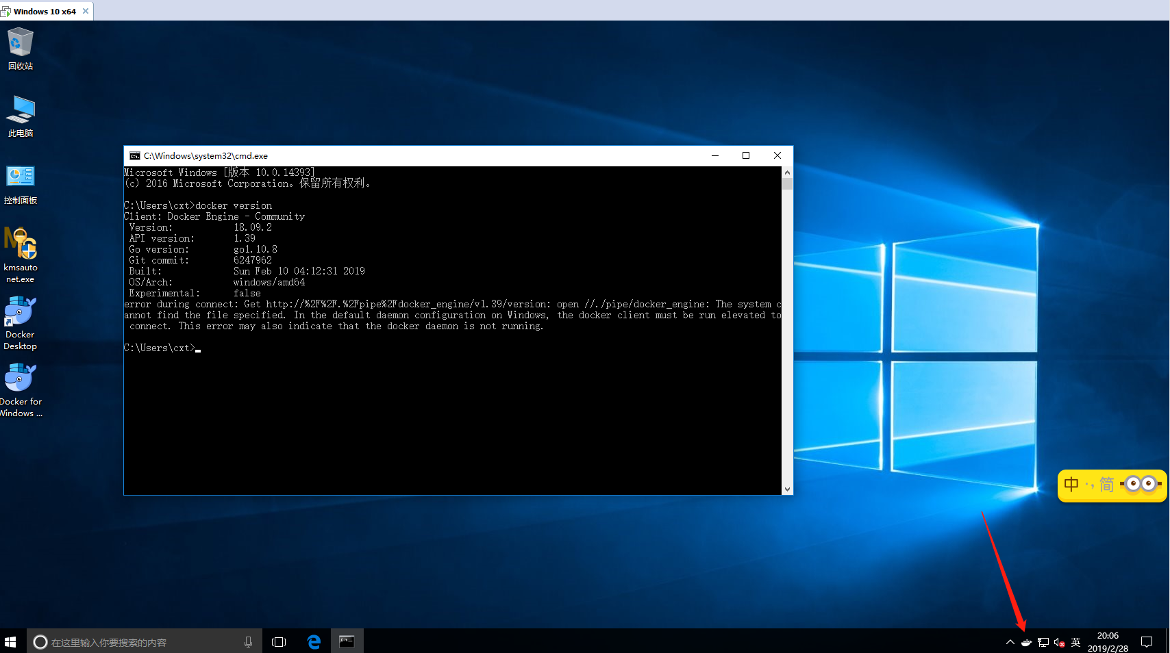Click the minion face on IME bar
Image resolution: width=1170 pixels, height=653 pixels.
coord(1141,484)
